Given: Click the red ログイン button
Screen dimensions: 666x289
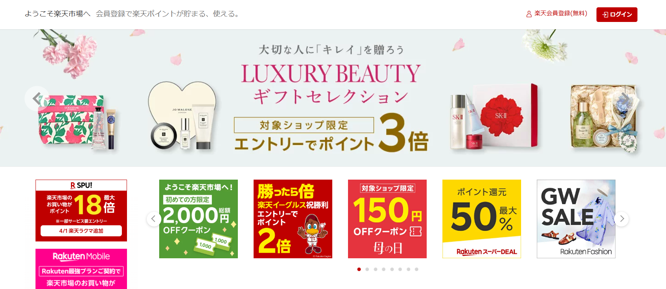Looking at the screenshot, I should pyautogui.click(x=617, y=15).
